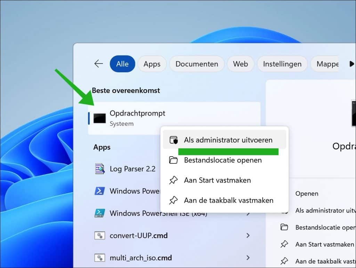Switch to the Web filter tab
The image size is (356, 268).
[x=241, y=64]
